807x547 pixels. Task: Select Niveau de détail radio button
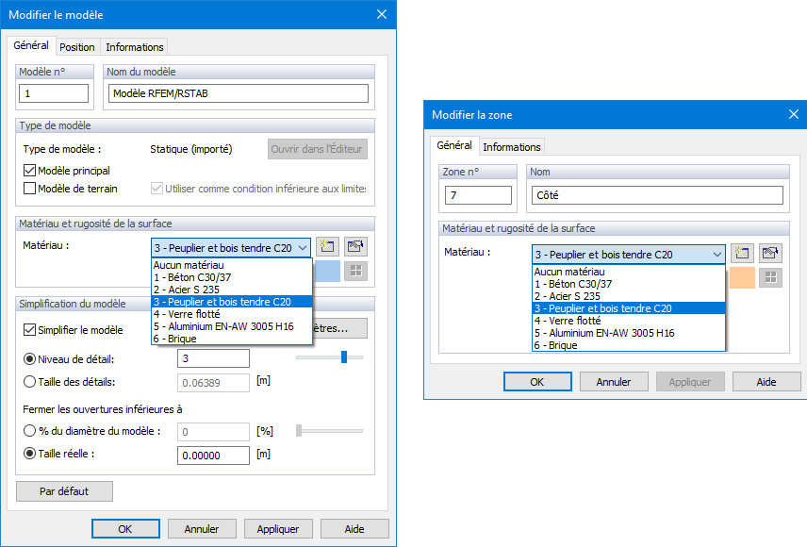click(30, 359)
